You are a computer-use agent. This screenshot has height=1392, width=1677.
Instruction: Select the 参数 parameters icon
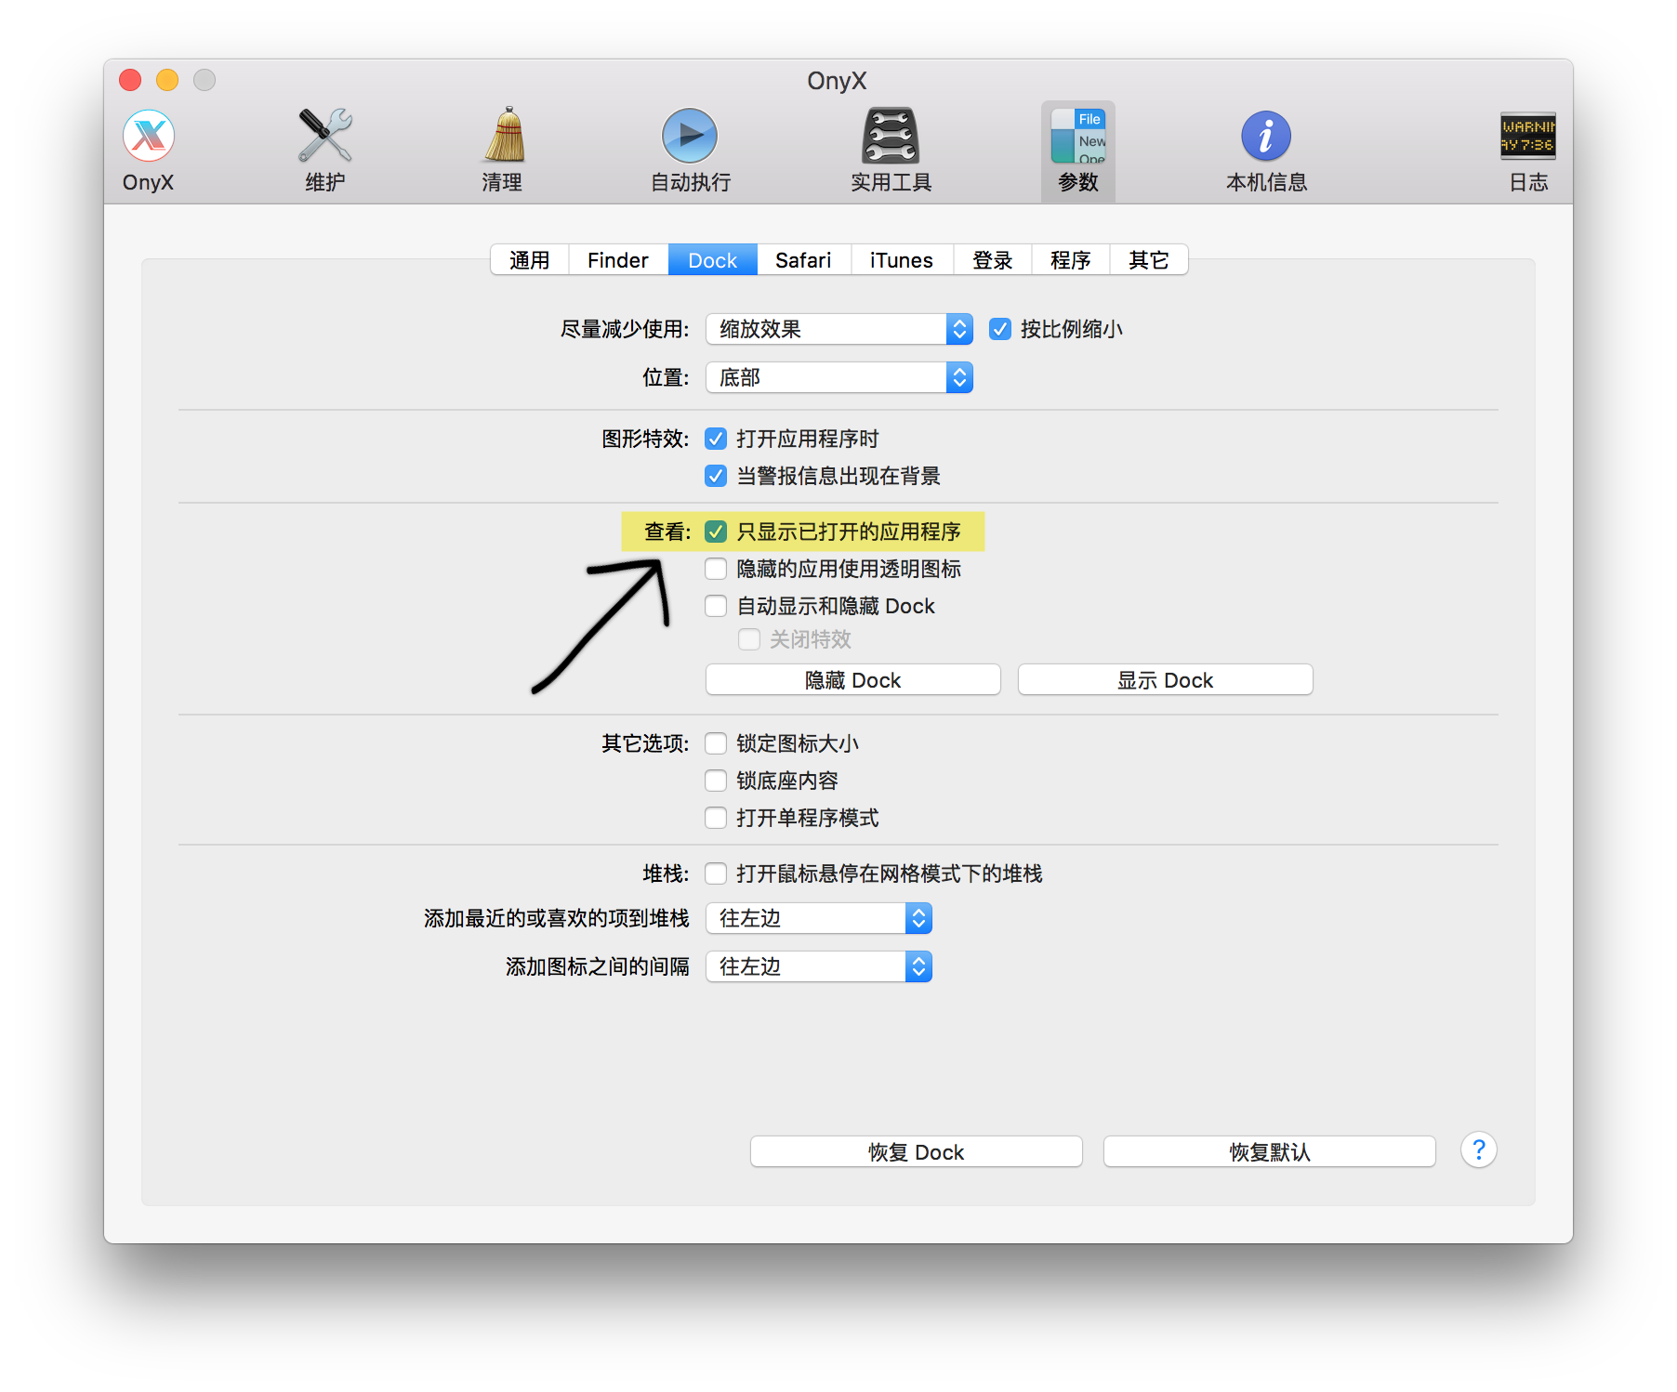point(1078,151)
